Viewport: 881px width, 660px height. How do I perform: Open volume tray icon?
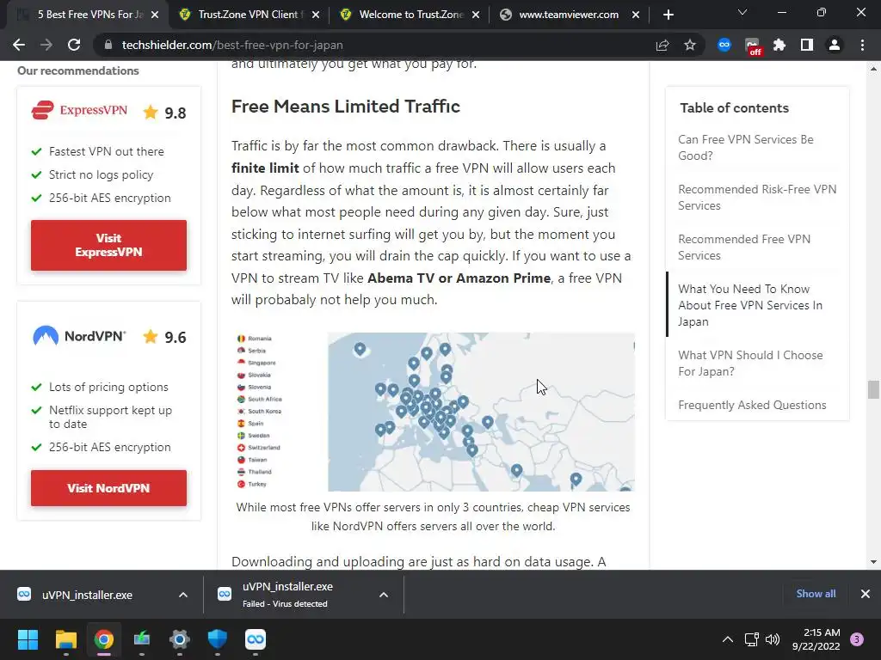pyautogui.click(x=773, y=639)
